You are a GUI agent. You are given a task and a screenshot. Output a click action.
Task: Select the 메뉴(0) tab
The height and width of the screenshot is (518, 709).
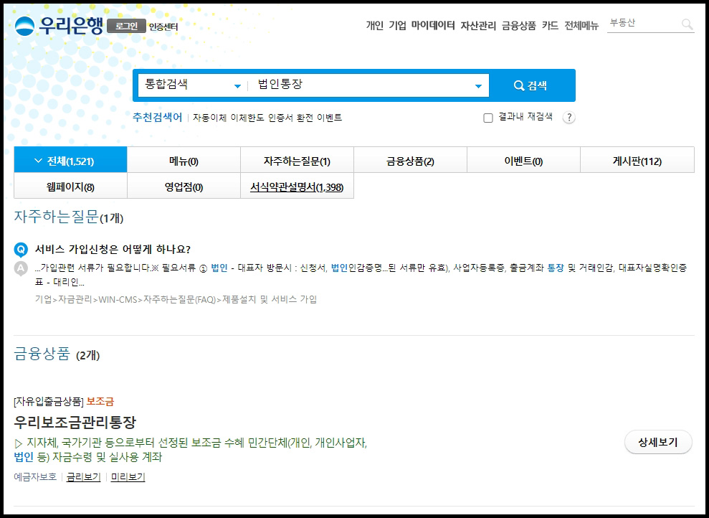[184, 161]
